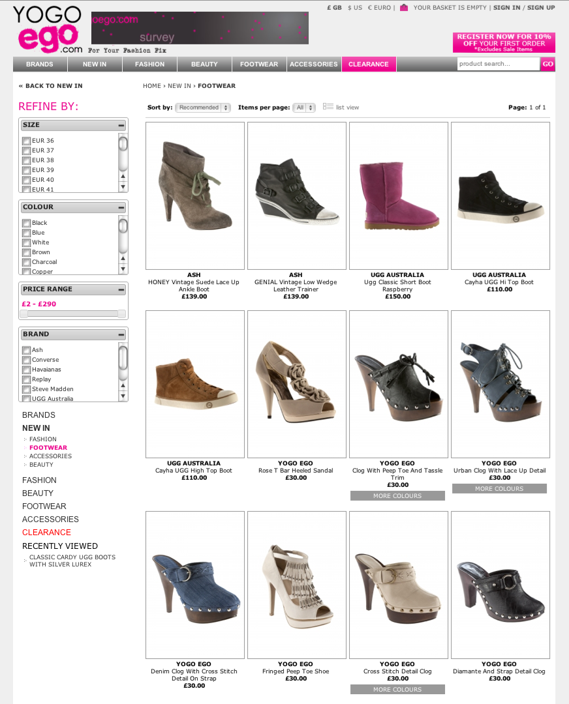Collapse the PRICE RANGE panel
The image size is (569, 704).
point(121,289)
